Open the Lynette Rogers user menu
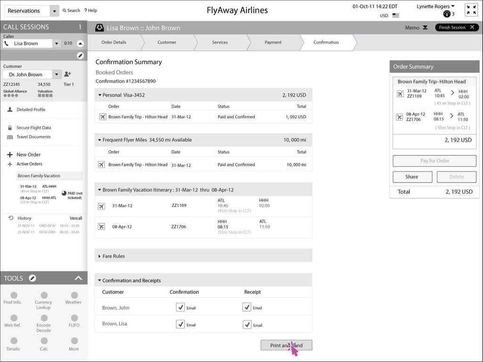The height and width of the screenshot is (362, 483). [435, 7]
